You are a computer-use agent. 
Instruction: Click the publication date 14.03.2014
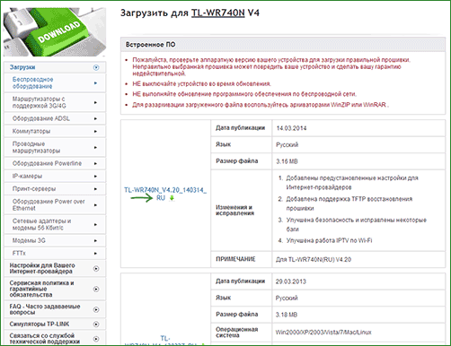(291, 128)
